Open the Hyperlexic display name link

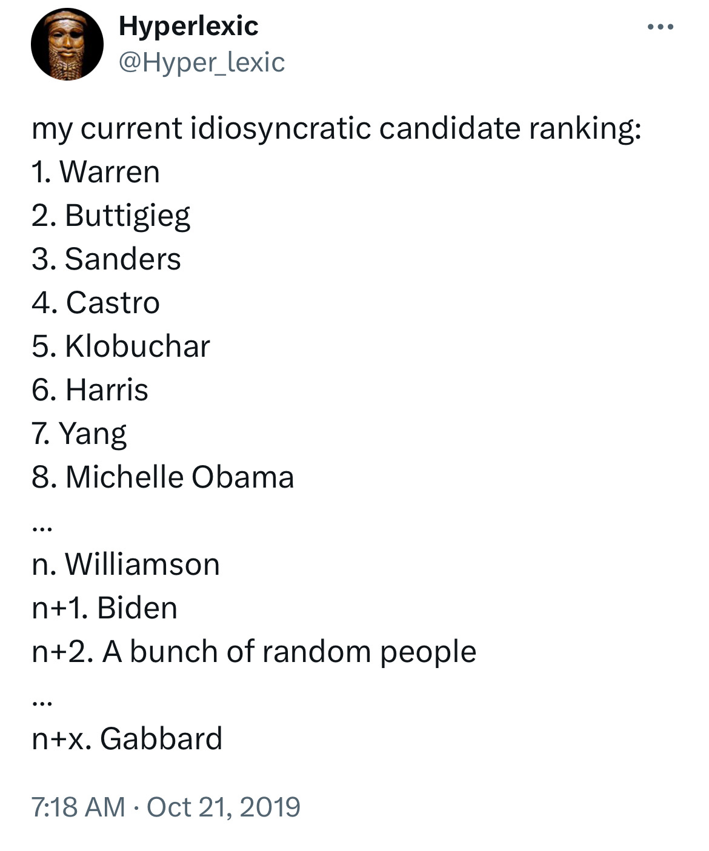[x=188, y=26]
